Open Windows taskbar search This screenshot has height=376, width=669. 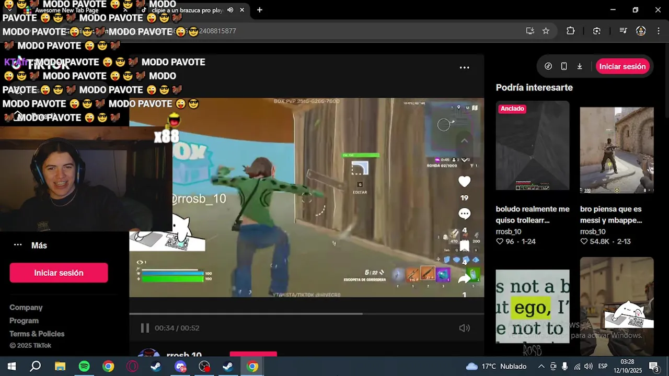pos(36,366)
